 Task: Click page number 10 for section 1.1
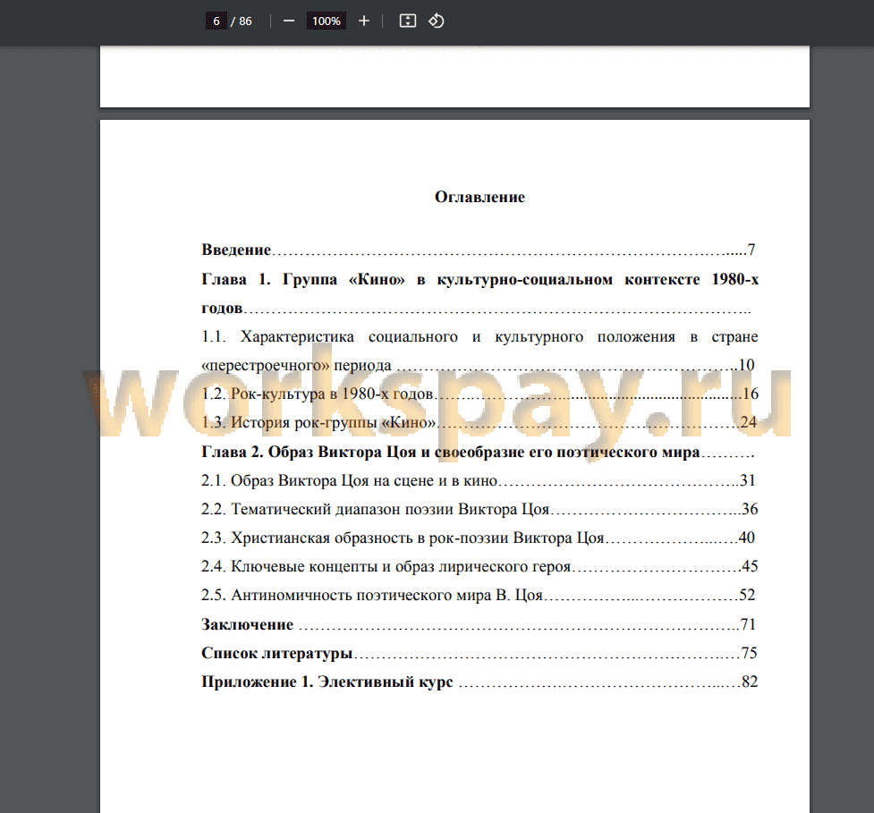tap(747, 366)
